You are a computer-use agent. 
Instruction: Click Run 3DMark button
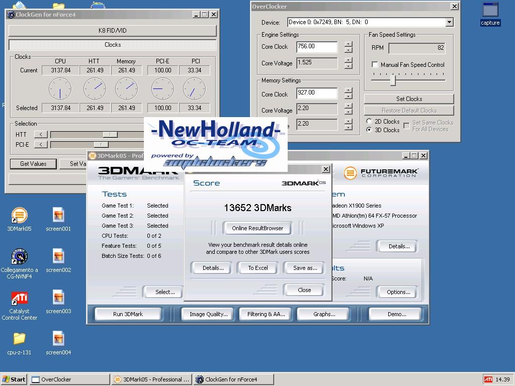[x=128, y=314]
